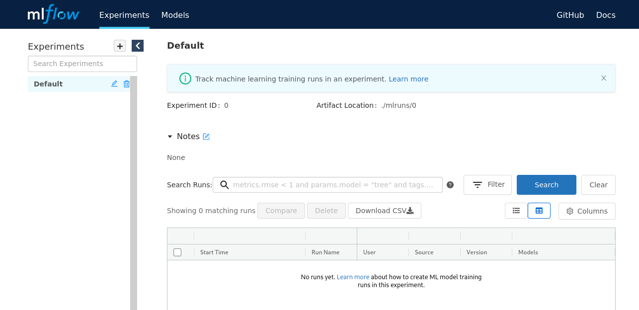Viewport: 639px width, 310px height.
Task: Click the sidebar vertical scrollbar
Action: click(133, 199)
